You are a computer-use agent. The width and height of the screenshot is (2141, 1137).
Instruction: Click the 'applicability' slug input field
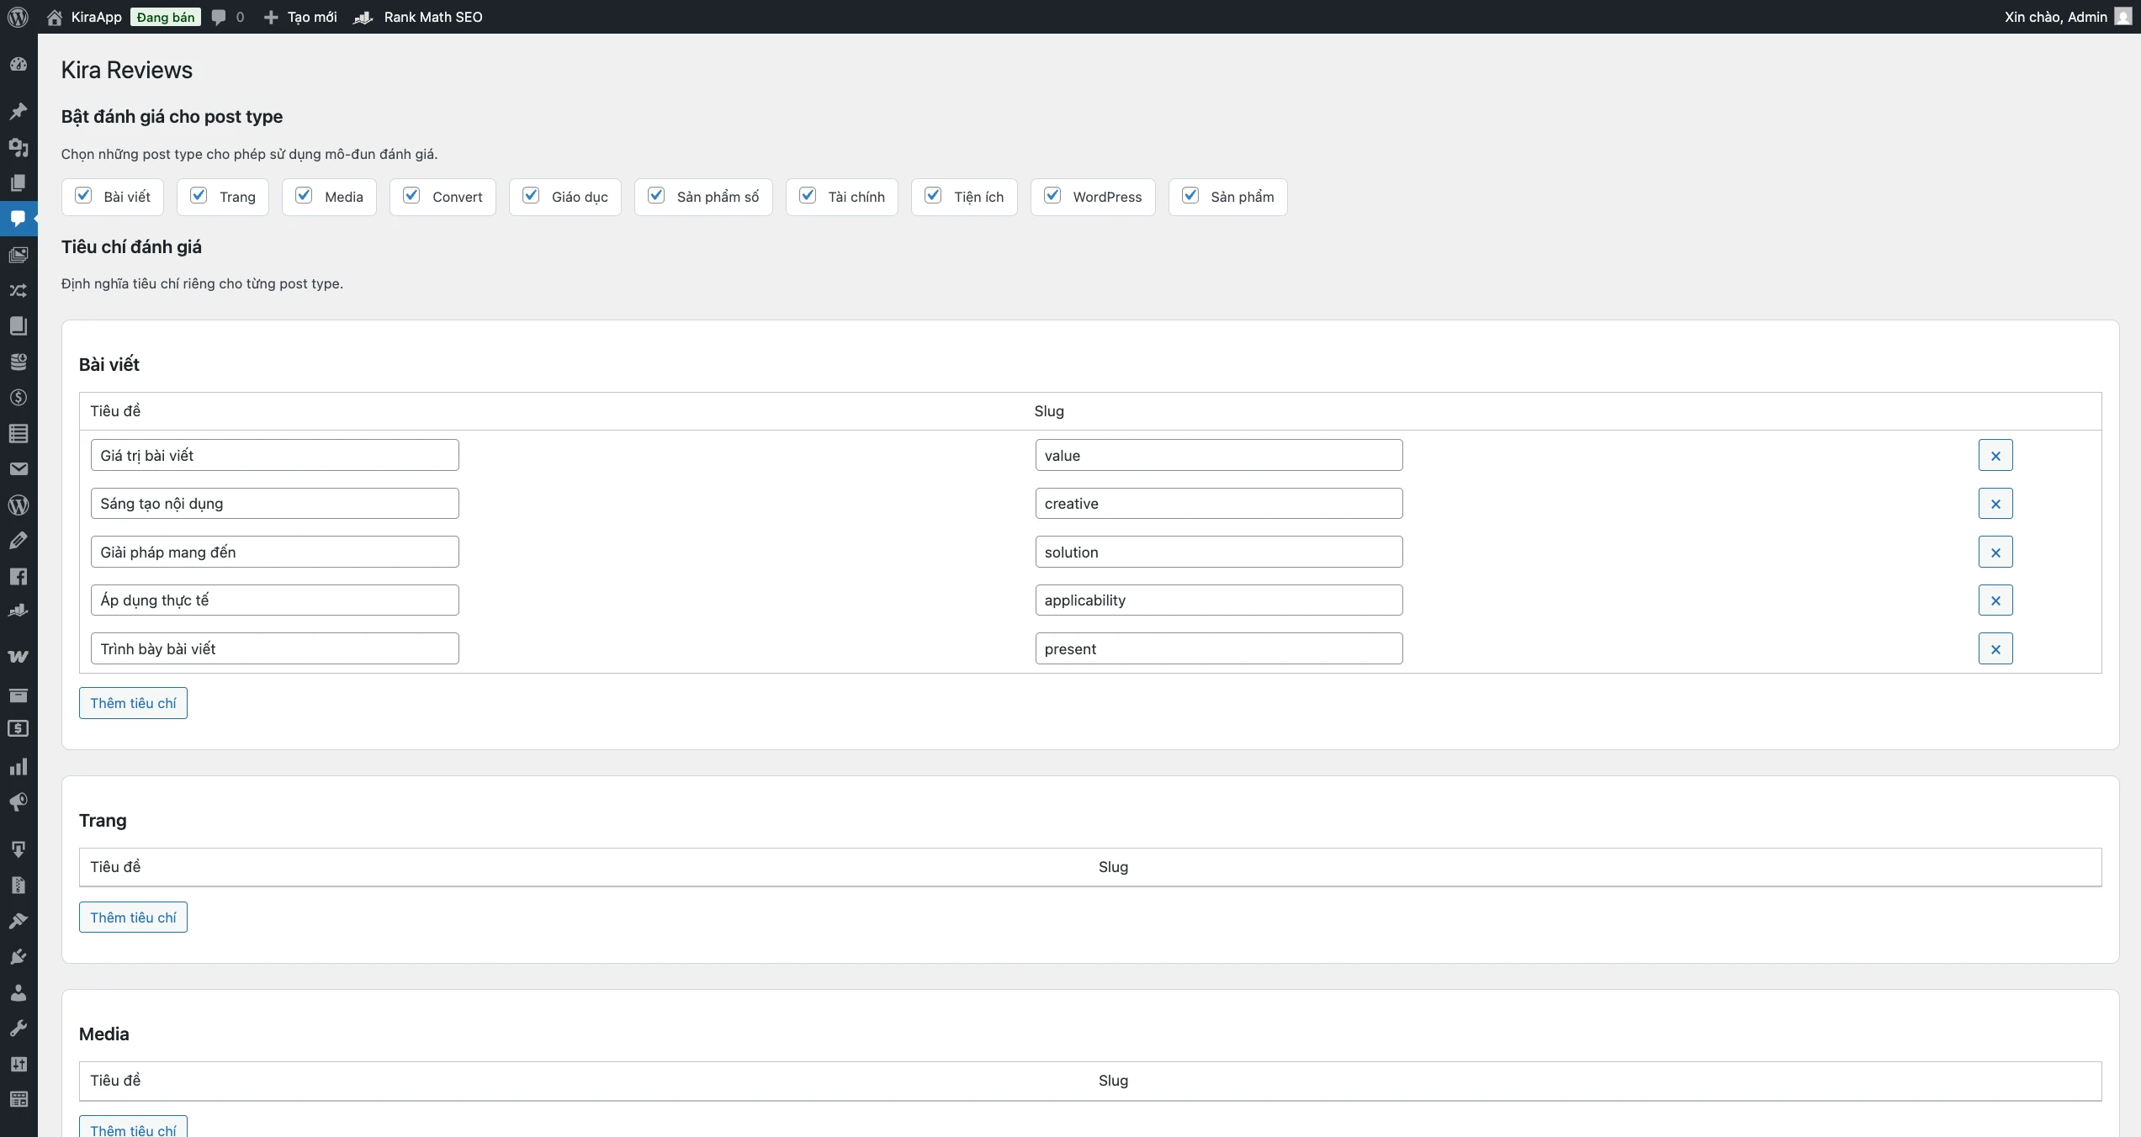[1218, 600]
